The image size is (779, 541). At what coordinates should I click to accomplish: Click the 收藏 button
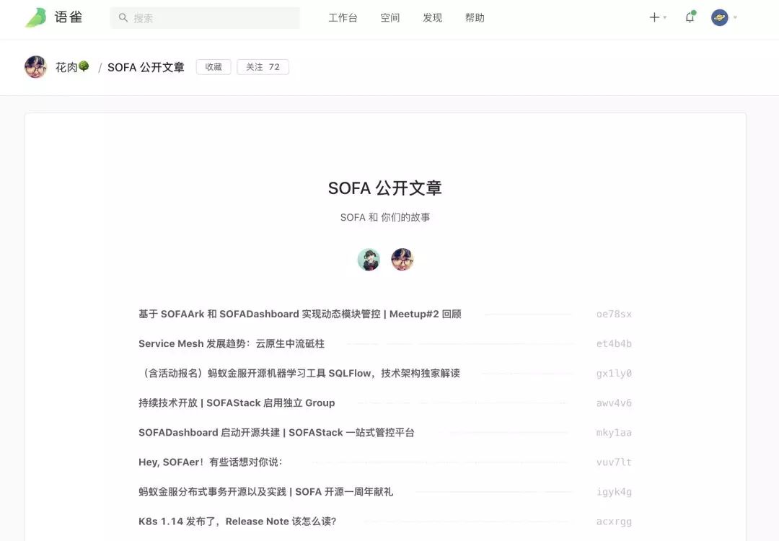point(214,67)
